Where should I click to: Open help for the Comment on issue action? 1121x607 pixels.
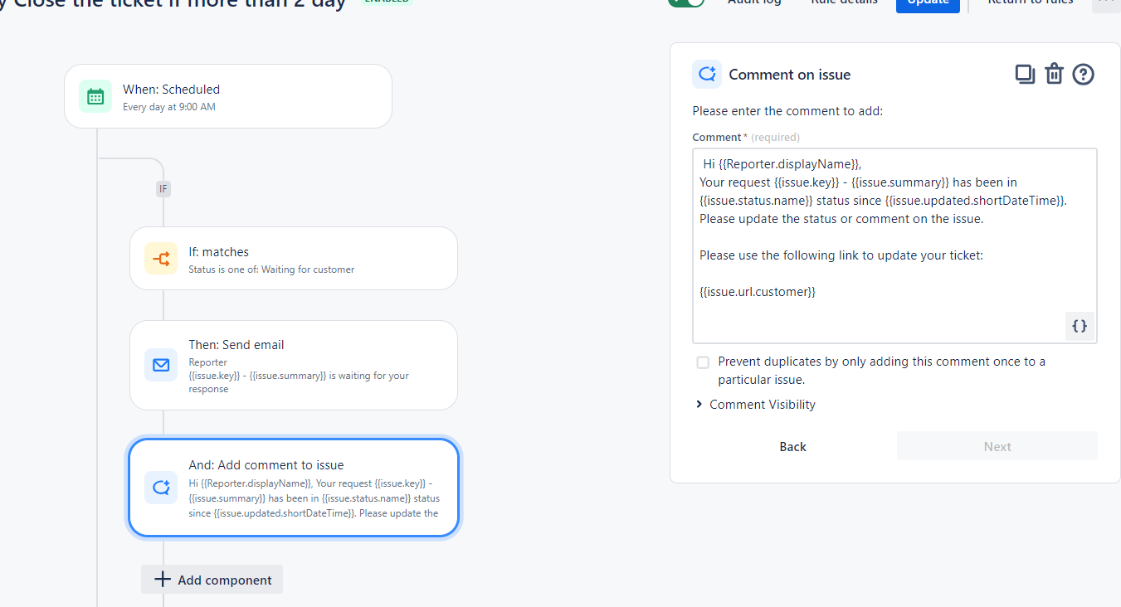[1083, 74]
